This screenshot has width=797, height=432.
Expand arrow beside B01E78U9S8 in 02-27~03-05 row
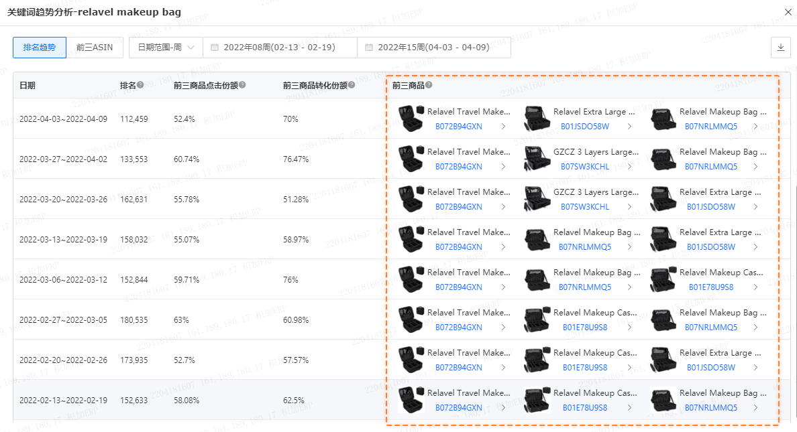(x=629, y=328)
